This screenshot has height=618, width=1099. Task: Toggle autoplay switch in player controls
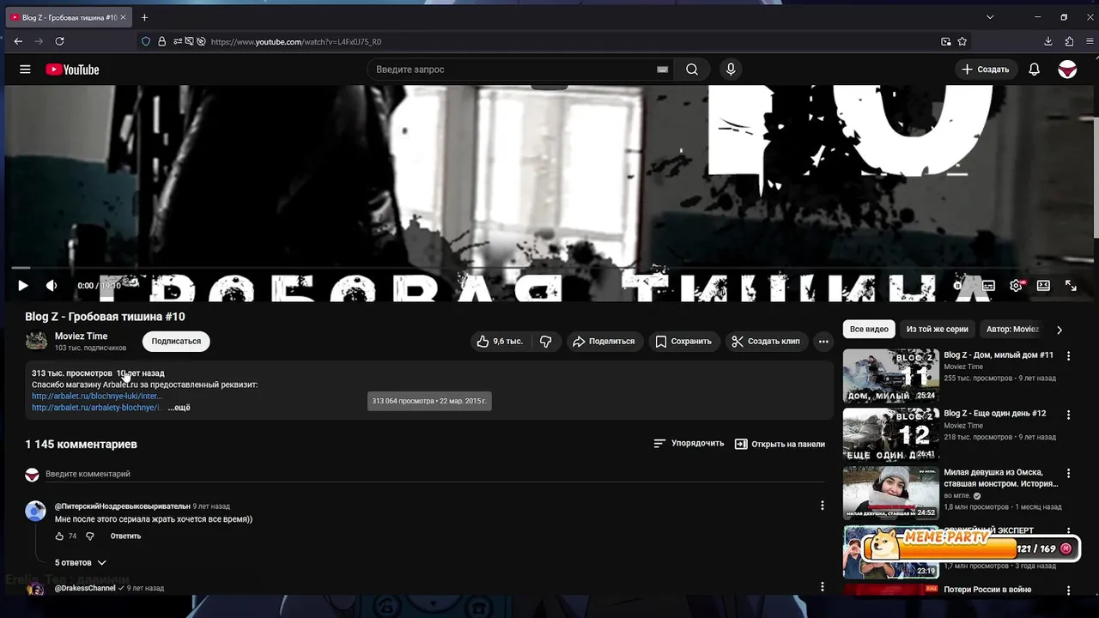click(x=960, y=286)
